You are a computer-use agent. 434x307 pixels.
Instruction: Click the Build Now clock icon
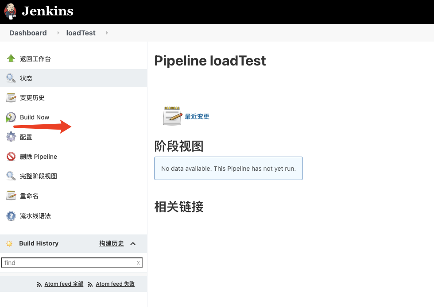pyautogui.click(x=11, y=117)
